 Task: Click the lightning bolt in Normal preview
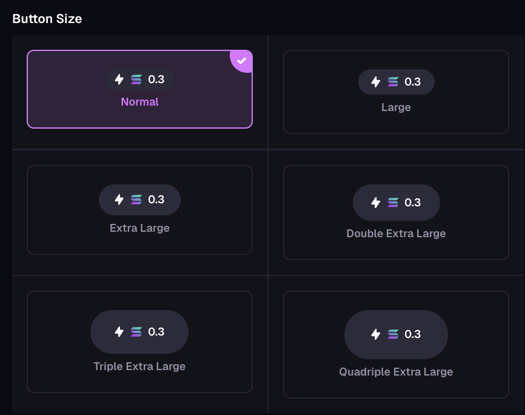(x=119, y=79)
